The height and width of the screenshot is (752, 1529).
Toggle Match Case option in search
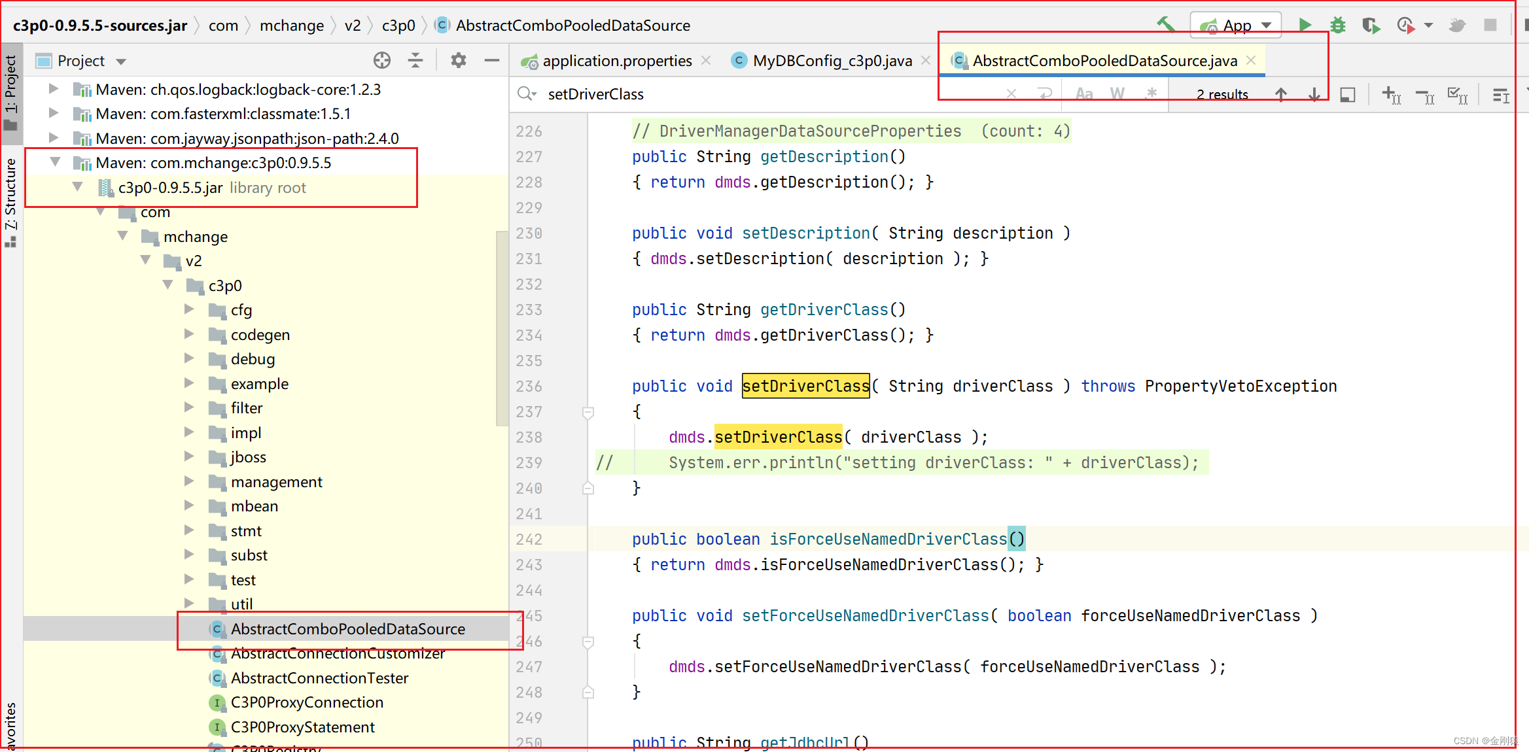coord(1084,94)
